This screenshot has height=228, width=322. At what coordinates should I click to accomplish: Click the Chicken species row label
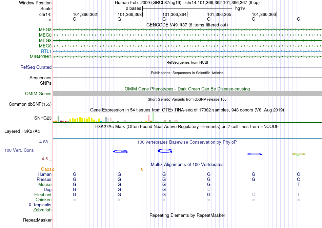[43, 200]
